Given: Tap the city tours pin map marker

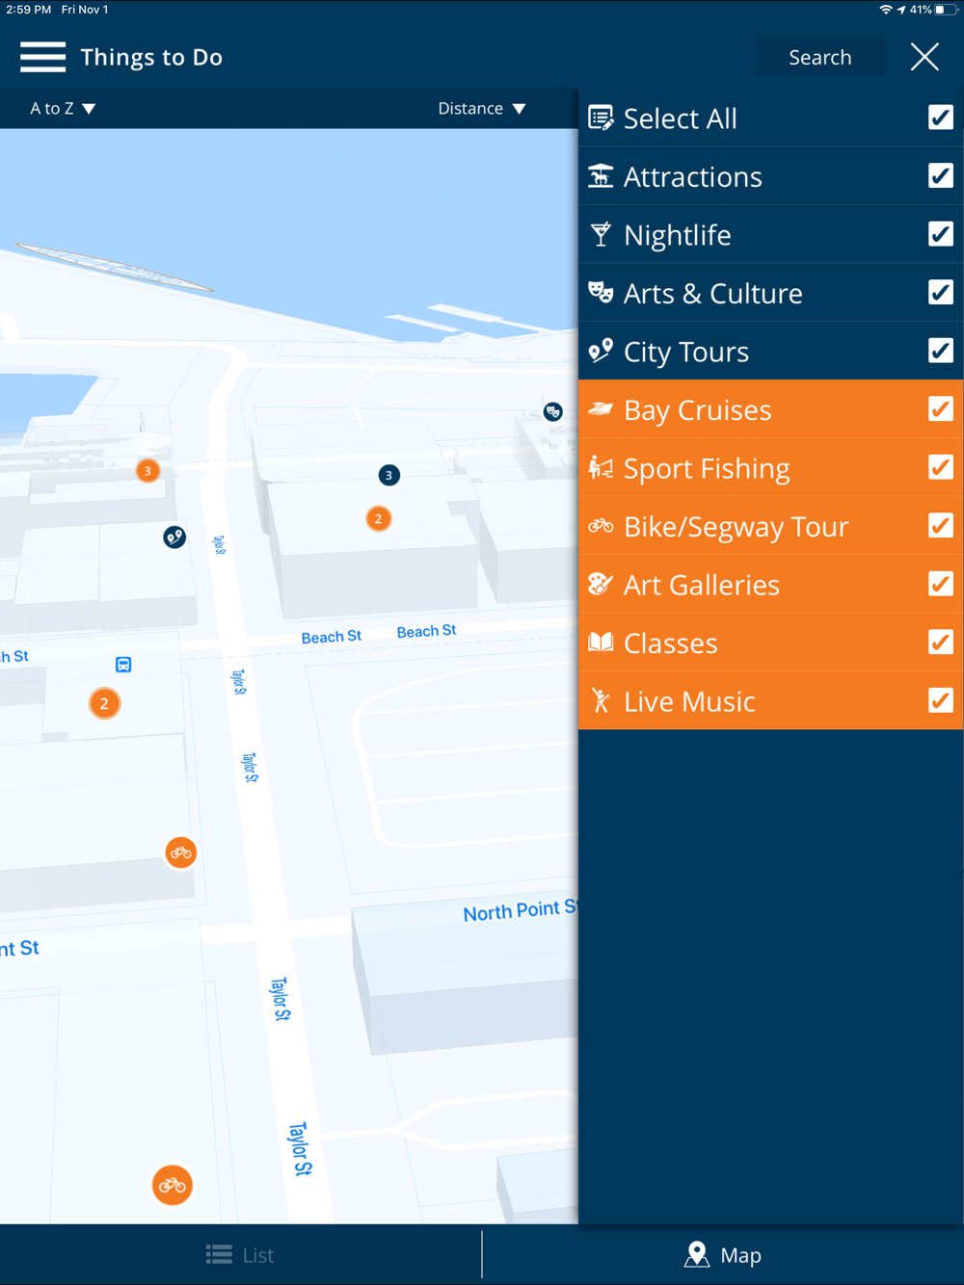Looking at the screenshot, I should [x=174, y=538].
